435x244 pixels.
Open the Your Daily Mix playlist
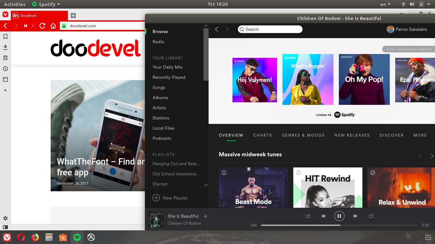pyautogui.click(x=167, y=67)
